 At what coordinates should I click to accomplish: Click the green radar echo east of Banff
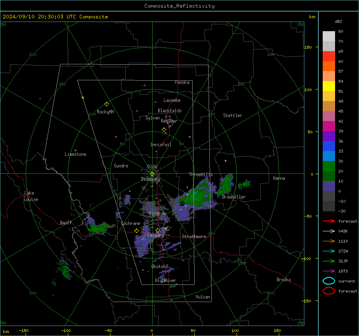[x=99, y=227]
